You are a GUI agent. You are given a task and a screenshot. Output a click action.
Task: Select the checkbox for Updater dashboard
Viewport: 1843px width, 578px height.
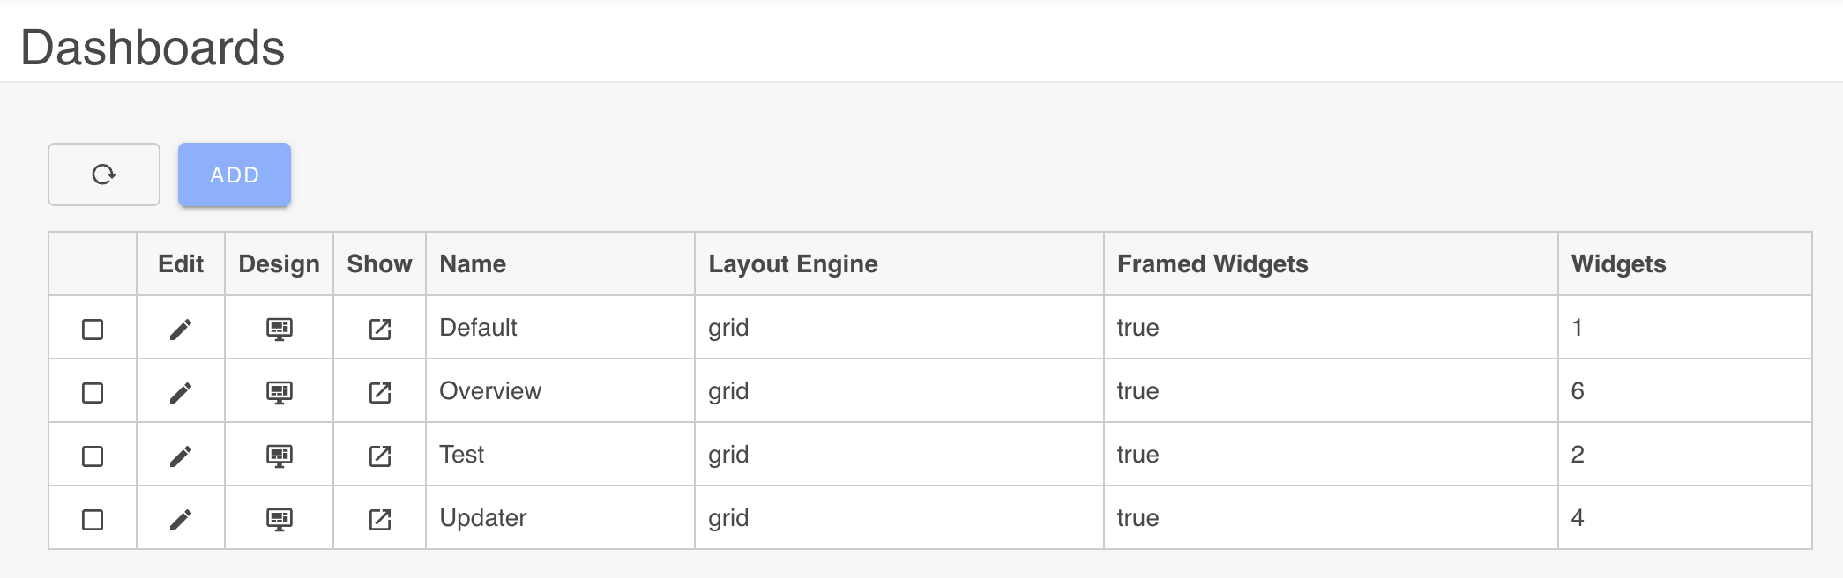click(x=93, y=519)
